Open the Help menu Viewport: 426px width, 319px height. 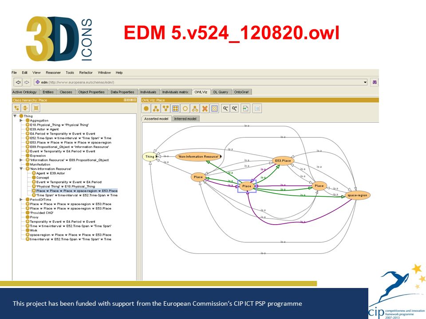tap(119, 73)
